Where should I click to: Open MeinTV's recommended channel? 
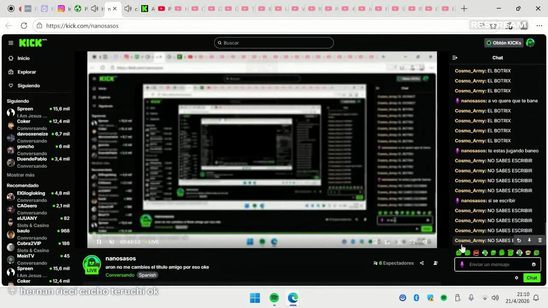coord(38,259)
